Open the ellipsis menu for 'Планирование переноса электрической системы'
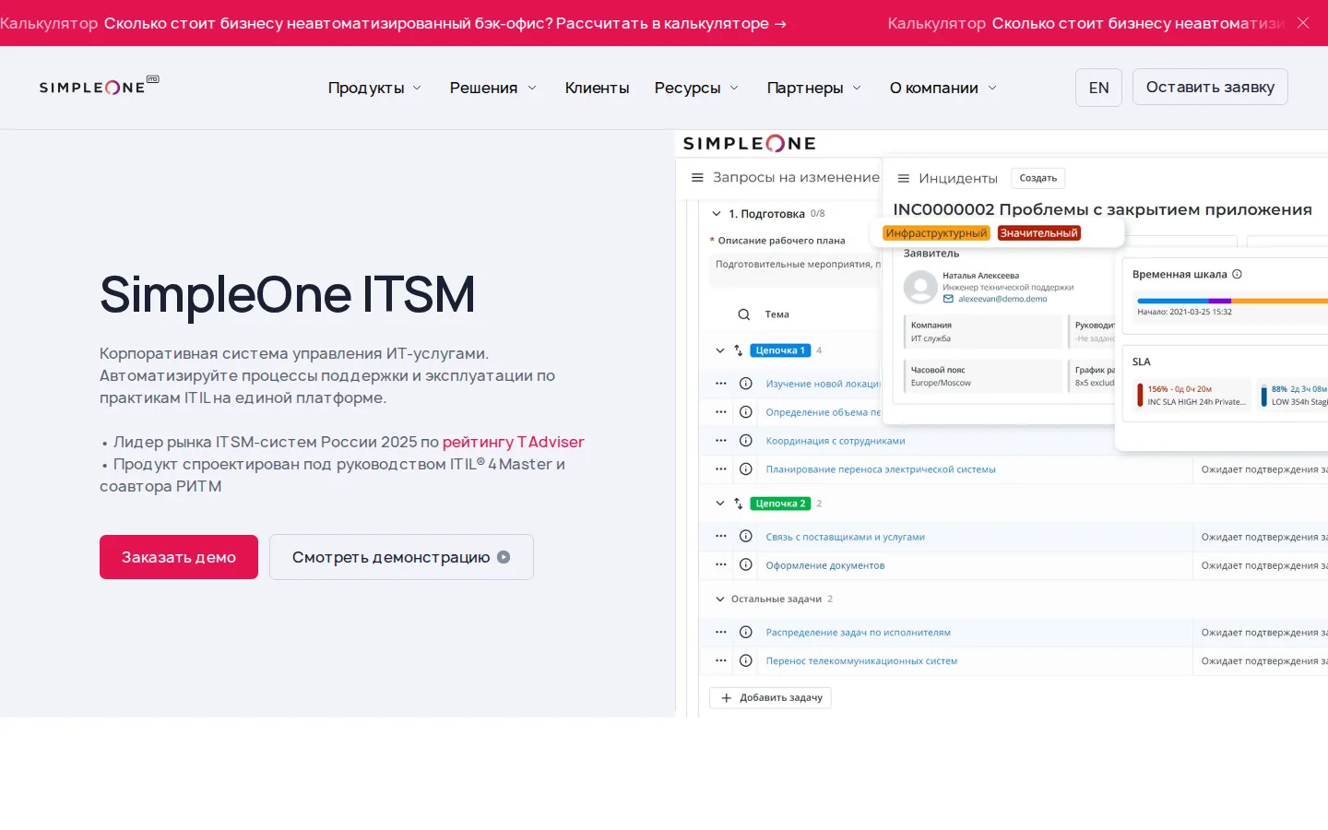 coord(721,469)
